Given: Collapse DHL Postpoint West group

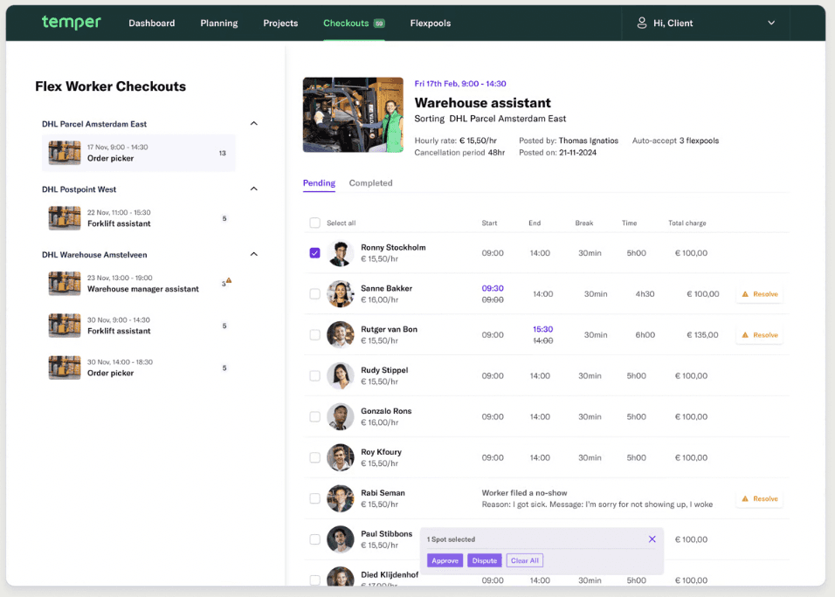Looking at the screenshot, I should tap(254, 189).
